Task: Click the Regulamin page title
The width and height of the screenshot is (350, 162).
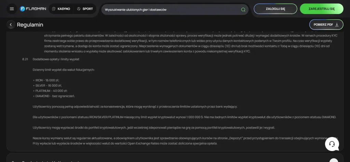Action: (30, 25)
